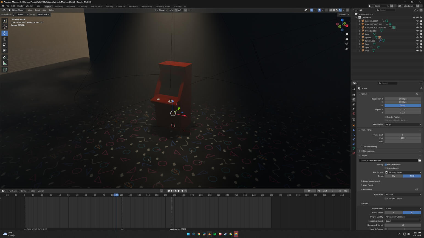Switch perspective/orthographic with the grid icon
Image resolution: width=424 pixels, height=238 pixels.
pyautogui.click(x=347, y=49)
